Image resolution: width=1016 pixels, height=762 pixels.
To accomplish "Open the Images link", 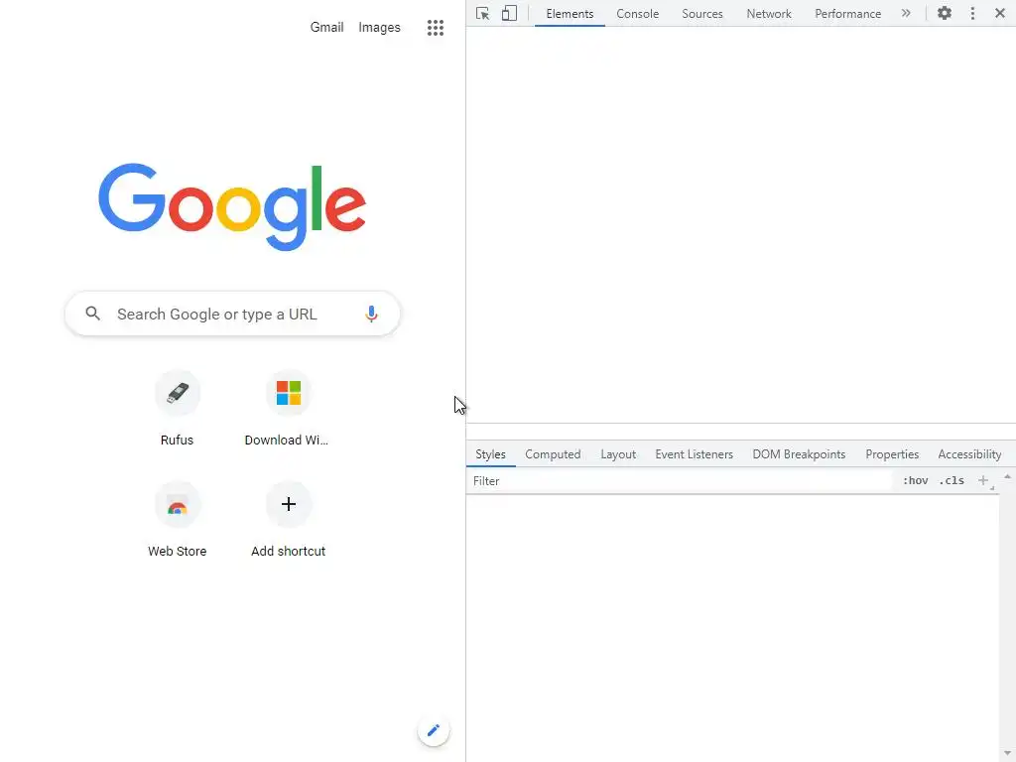I will [x=379, y=27].
